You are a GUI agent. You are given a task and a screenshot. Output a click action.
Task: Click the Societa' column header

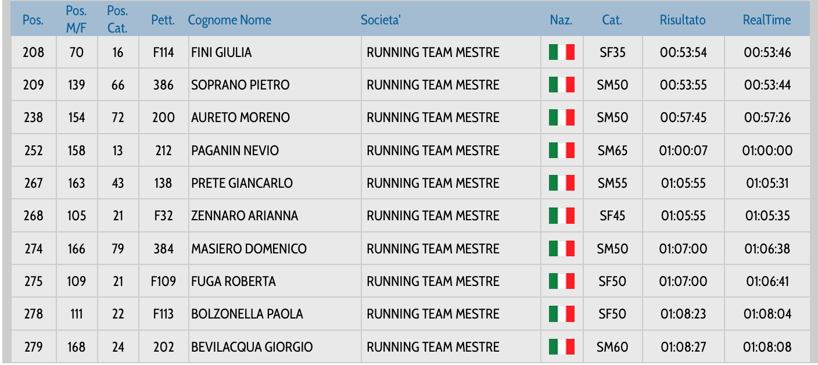tap(381, 20)
